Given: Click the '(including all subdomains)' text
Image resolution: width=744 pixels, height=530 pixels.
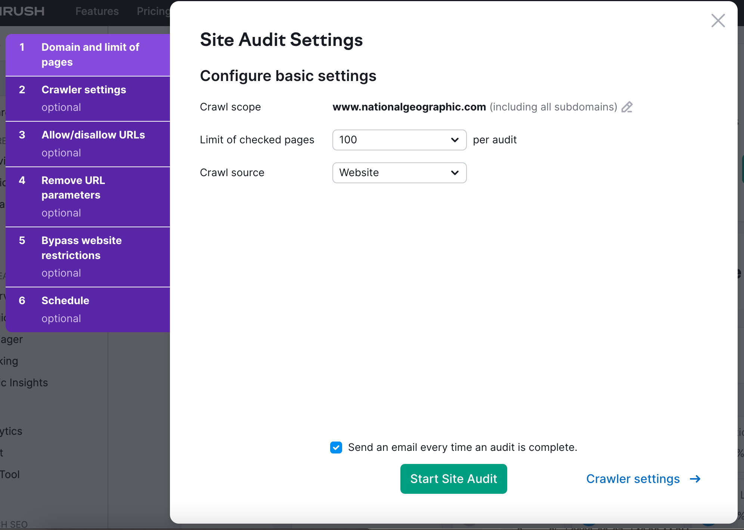Looking at the screenshot, I should coord(554,107).
